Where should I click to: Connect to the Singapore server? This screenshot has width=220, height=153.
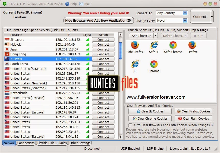click(x=103, y=40)
